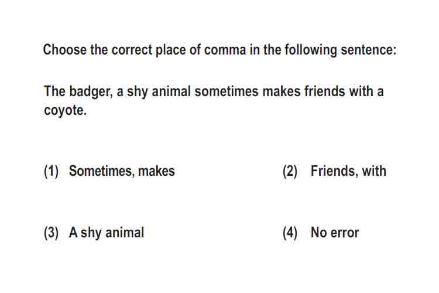Click "shy" in the badger sentence
This screenshot has width=439, height=293.
pos(137,92)
